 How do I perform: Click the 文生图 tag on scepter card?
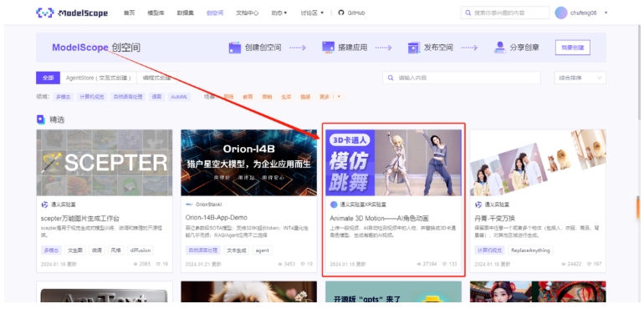75,250
